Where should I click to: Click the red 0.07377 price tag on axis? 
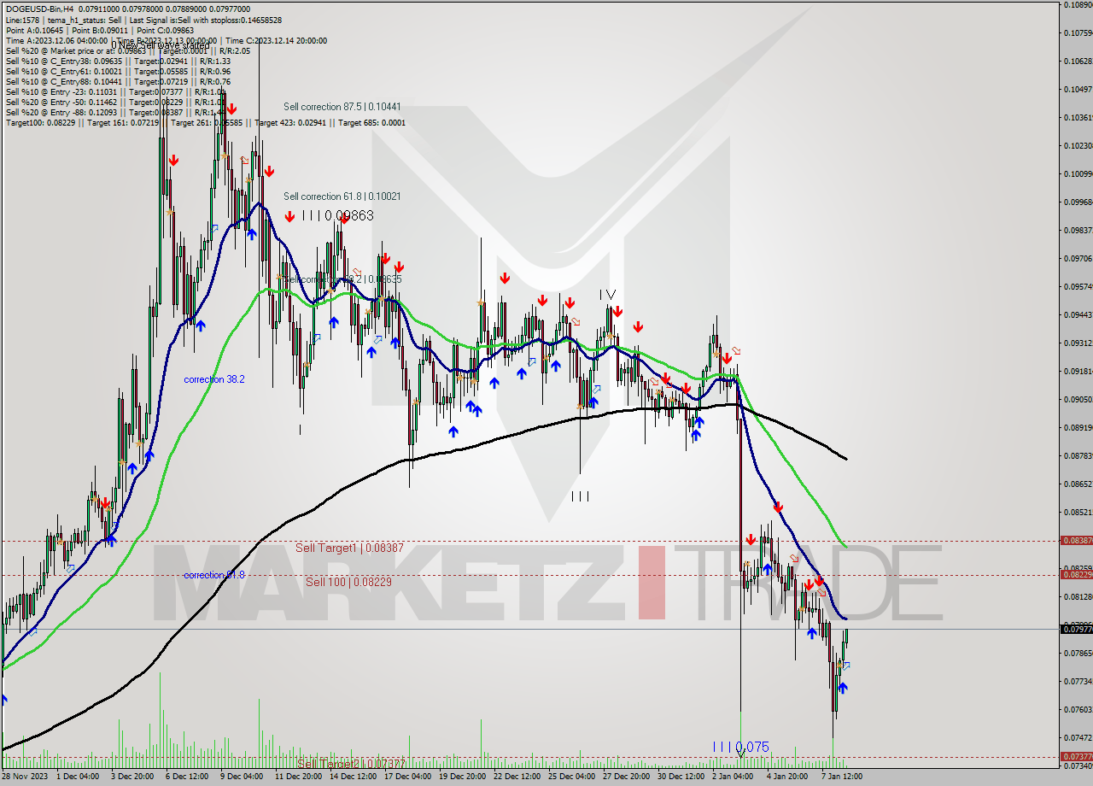coord(1076,757)
